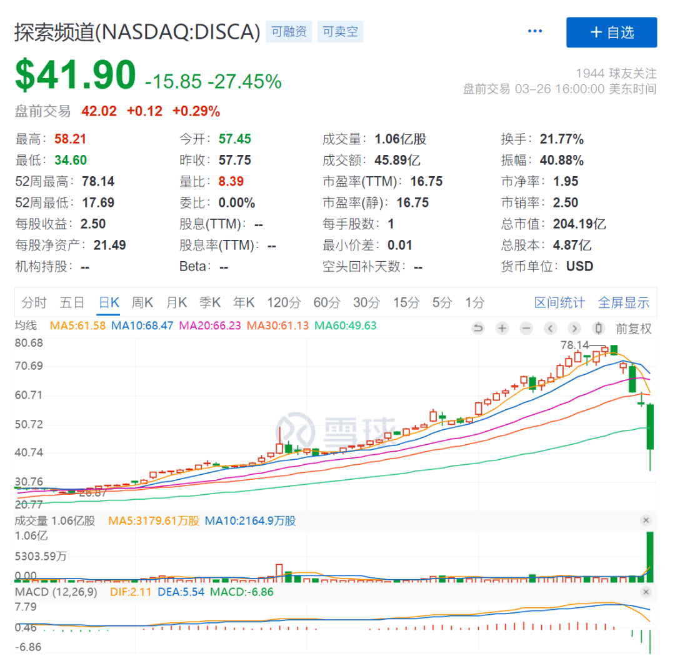Click the MA10:2164.9万股 volume label
Screen dimensions: 675x656
click(x=250, y=521)
